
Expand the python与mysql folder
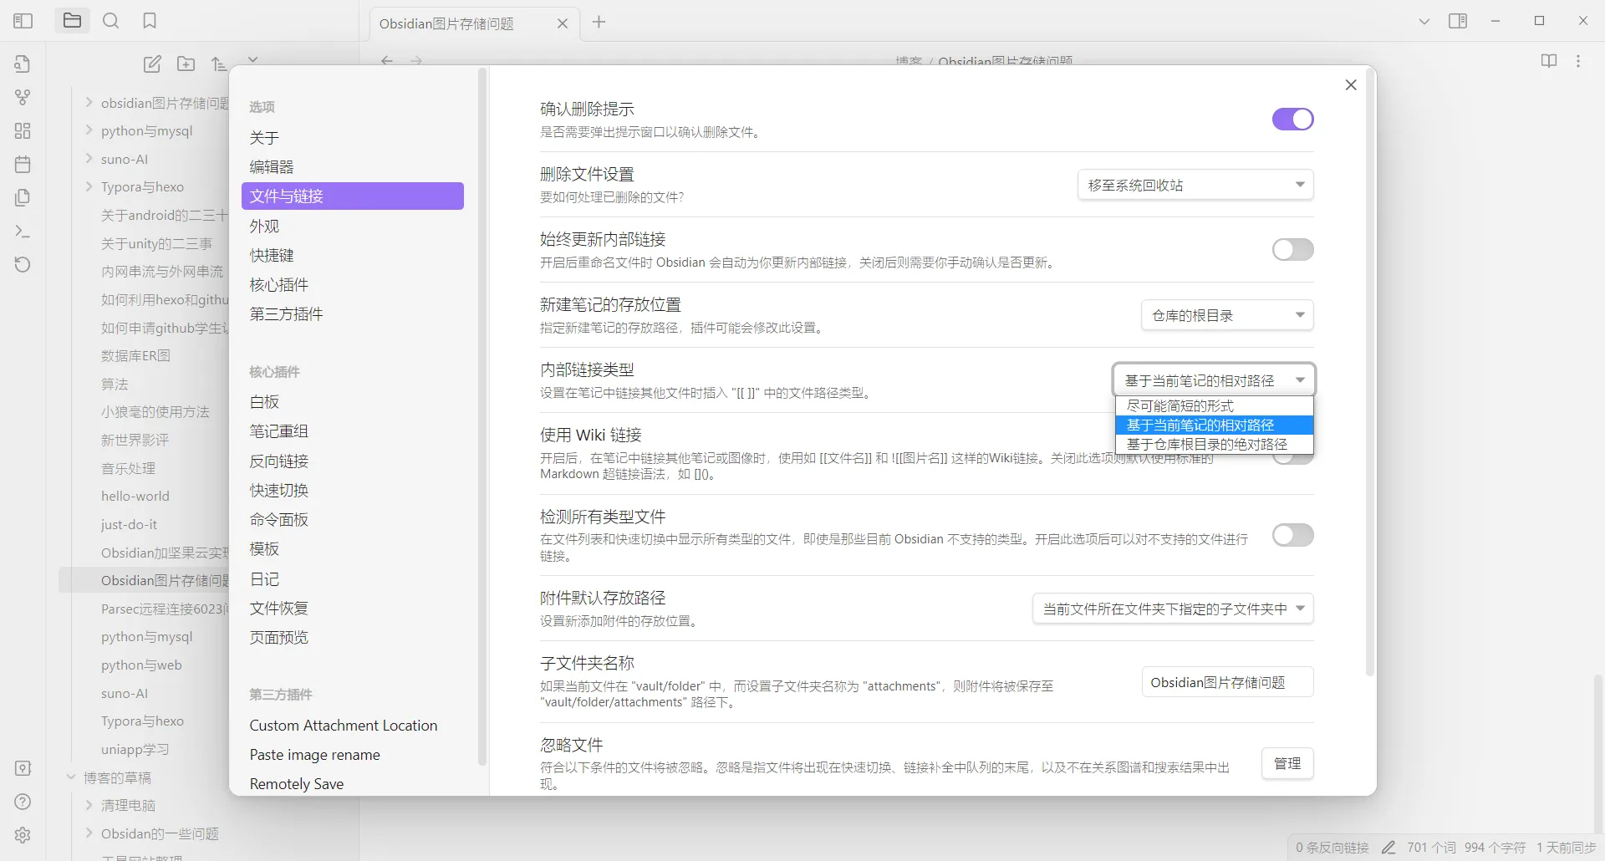coord(89,130)
